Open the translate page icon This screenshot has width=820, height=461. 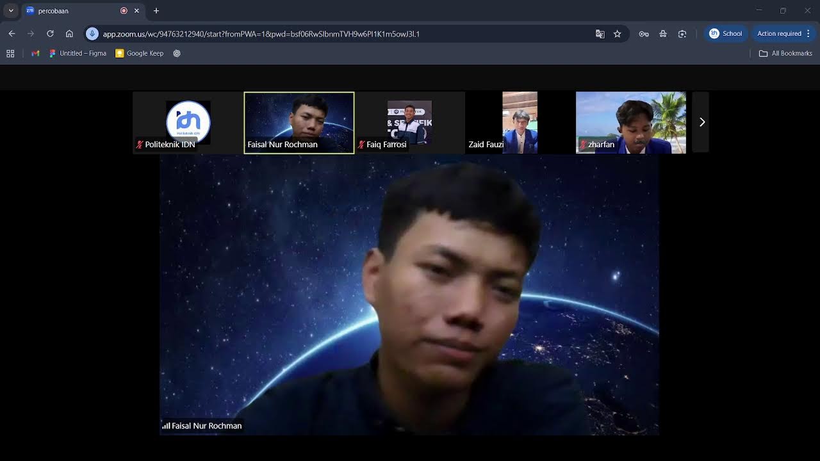tap(600, 34)
